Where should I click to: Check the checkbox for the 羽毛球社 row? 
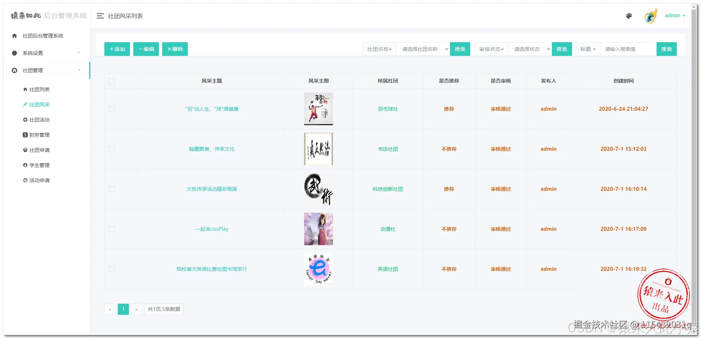point(112,109)
